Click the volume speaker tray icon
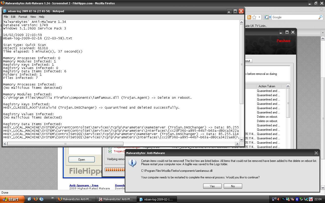 click(x=278, y=199)
